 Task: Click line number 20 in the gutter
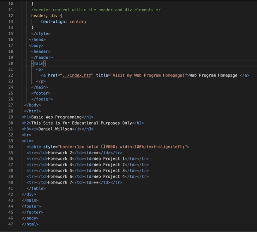click(x=11, y=63)
